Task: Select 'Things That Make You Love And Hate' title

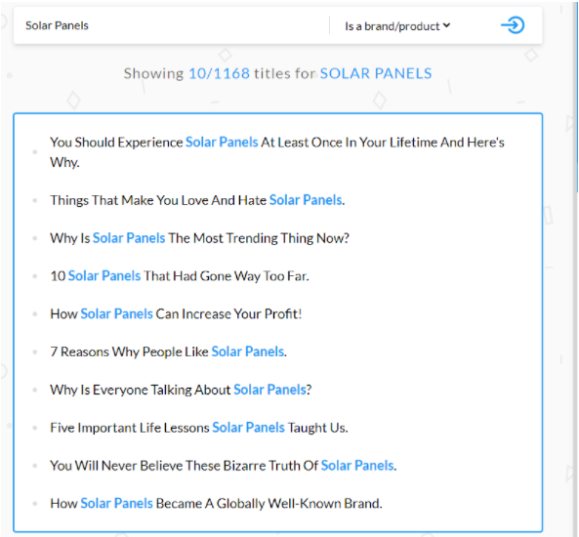Action: click(x=197, y=200)
